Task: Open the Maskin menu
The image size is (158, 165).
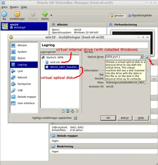Action: 14,7
